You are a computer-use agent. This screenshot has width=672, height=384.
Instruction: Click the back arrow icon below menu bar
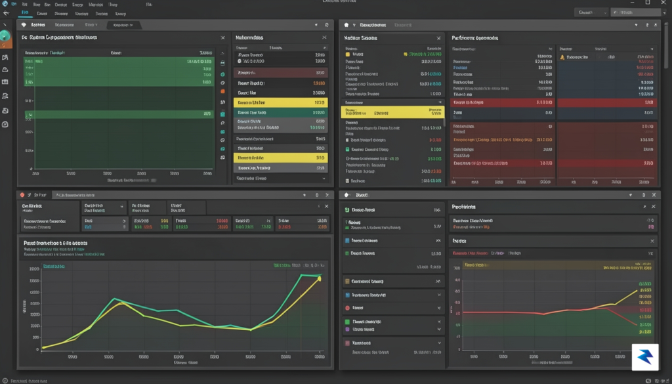tap(5, 13)
